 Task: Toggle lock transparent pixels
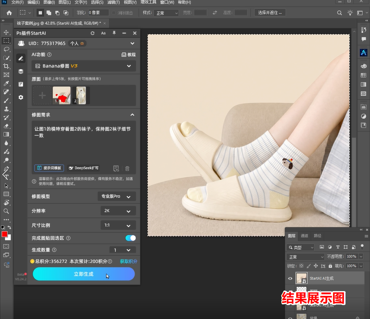point(301,266)
